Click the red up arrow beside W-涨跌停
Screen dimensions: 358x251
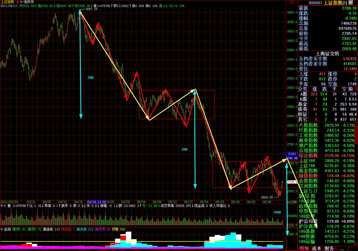click(18, 2)
